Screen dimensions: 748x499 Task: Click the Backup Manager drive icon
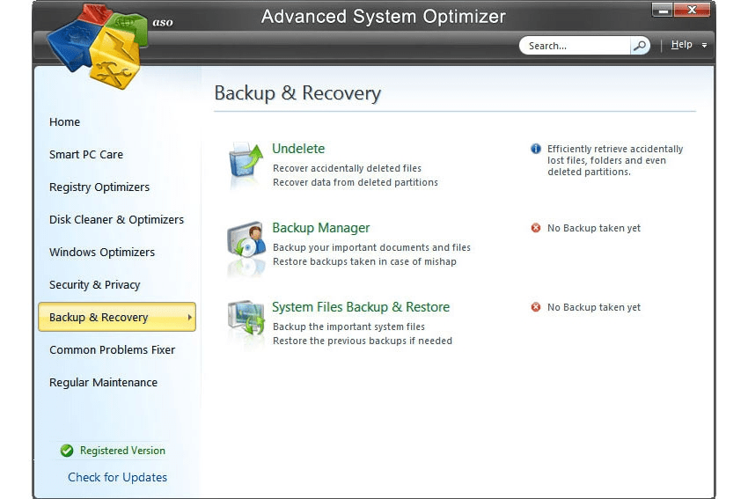click(246, 240)
